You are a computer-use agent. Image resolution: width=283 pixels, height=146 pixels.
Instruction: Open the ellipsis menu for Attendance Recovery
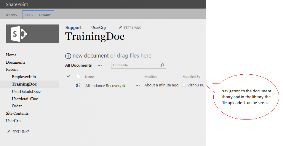click(138, 86)
